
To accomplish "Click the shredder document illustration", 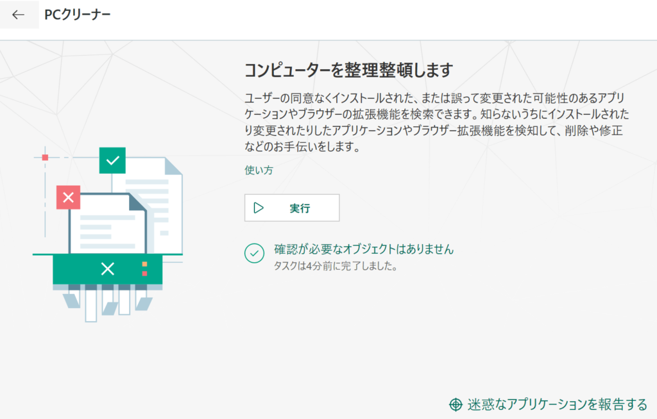I will coord(108,234).
